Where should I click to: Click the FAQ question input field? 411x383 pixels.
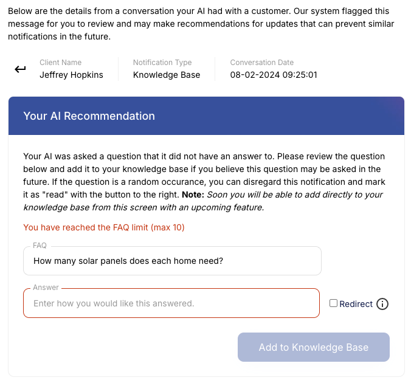click(172, 261)
